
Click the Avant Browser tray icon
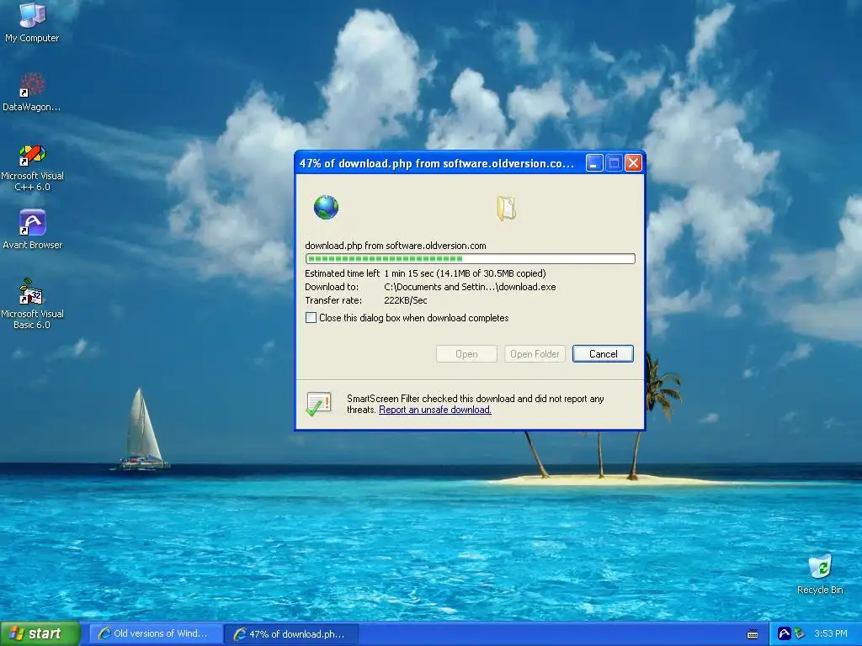point(784,633)
